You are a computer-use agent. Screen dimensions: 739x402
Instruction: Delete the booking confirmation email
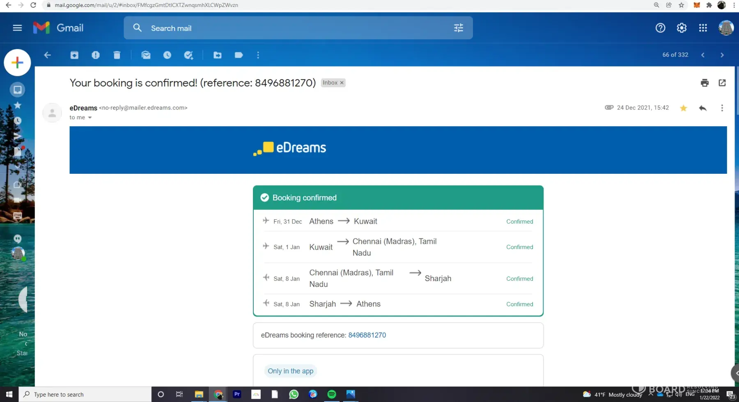click(117, 55)
